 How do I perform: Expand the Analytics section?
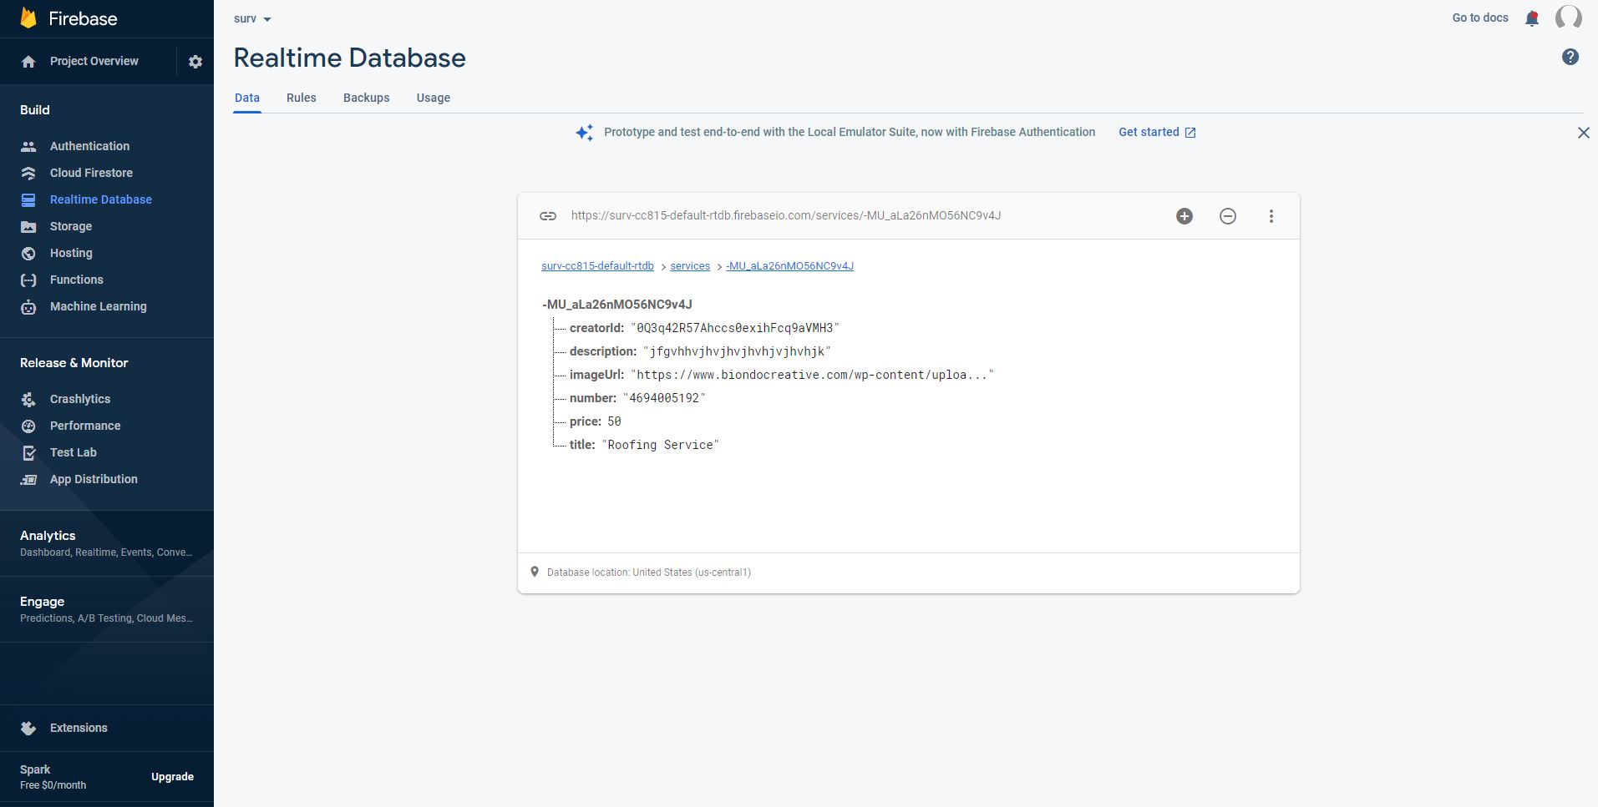coord(107,543)
